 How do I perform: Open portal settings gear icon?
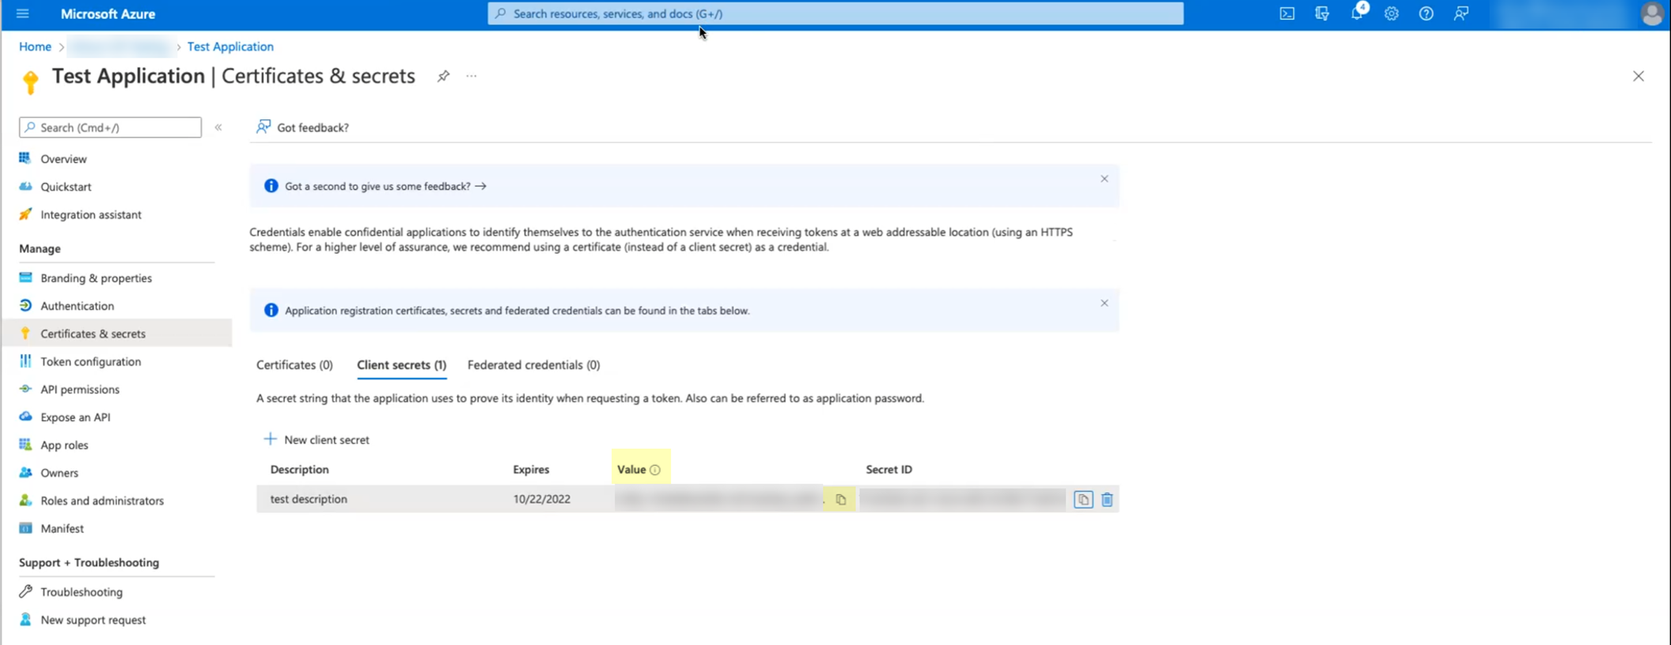point(1391,13)
